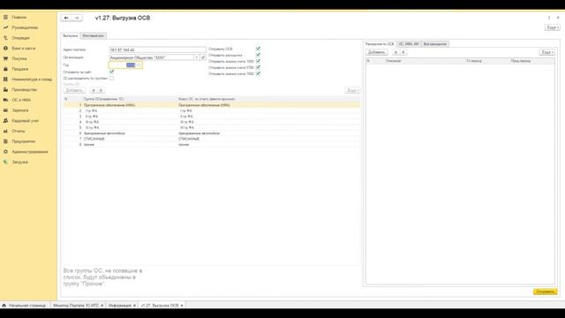565x318 pixels.
Task: Open the organization card icon beside Организация
Action: tap(203, 57)
